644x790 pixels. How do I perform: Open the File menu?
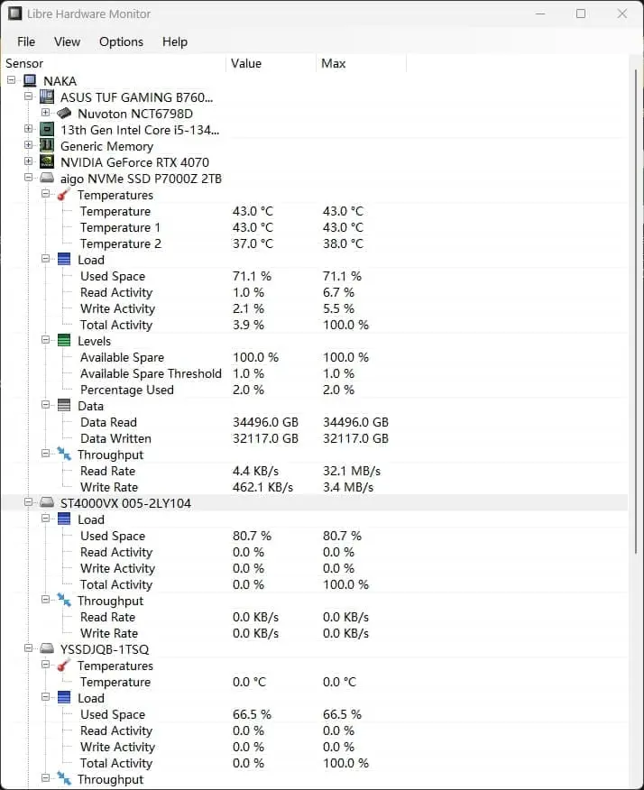click(26, 41)
